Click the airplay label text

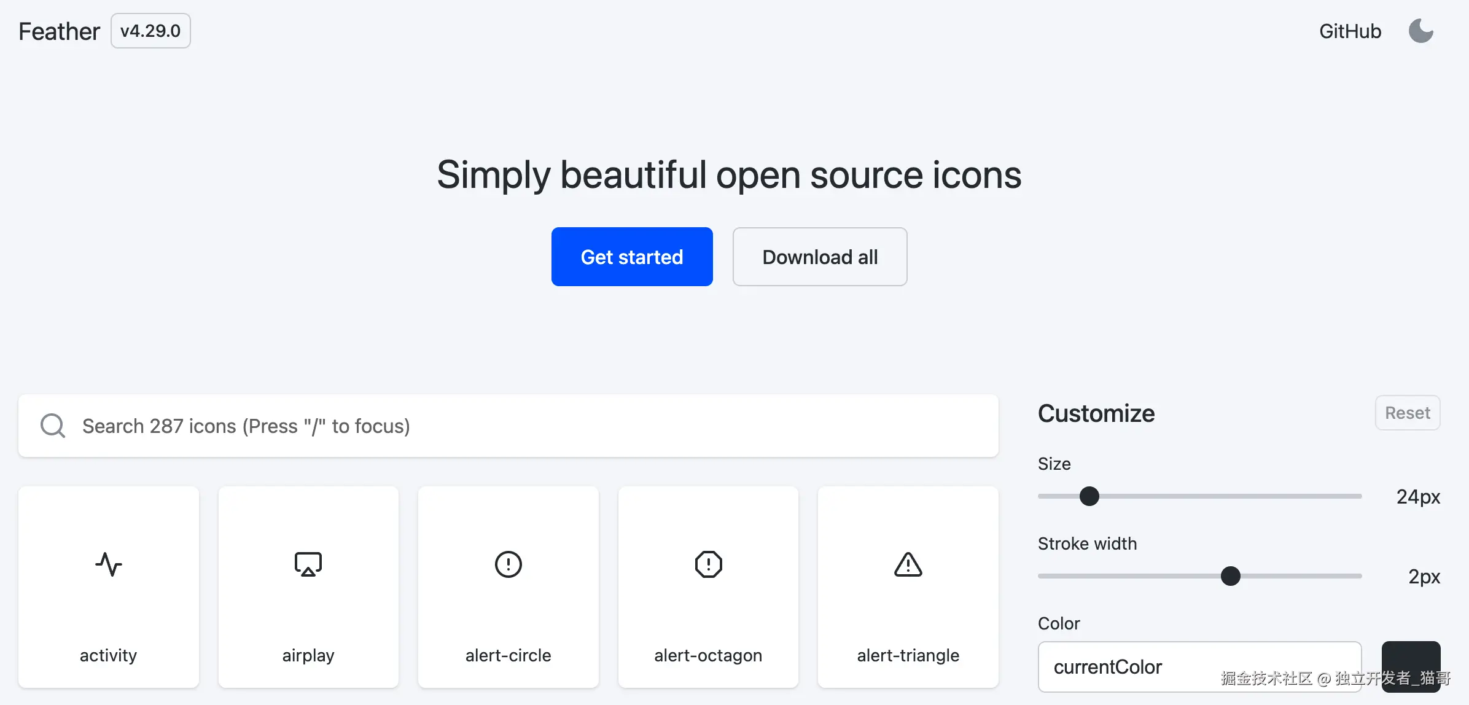308,655
